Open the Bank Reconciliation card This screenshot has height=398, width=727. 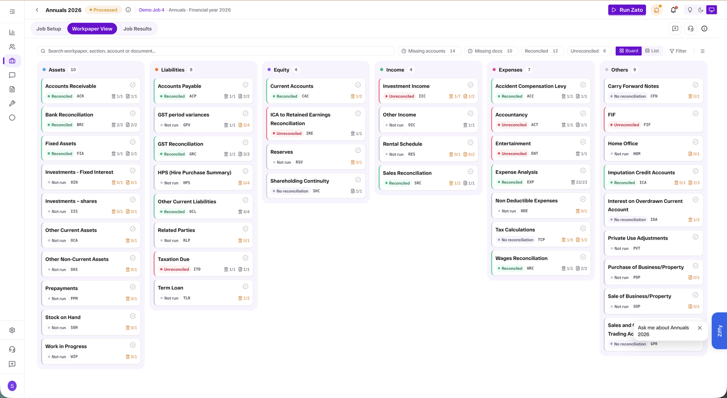pyautogui.click(x=91, y=119)
